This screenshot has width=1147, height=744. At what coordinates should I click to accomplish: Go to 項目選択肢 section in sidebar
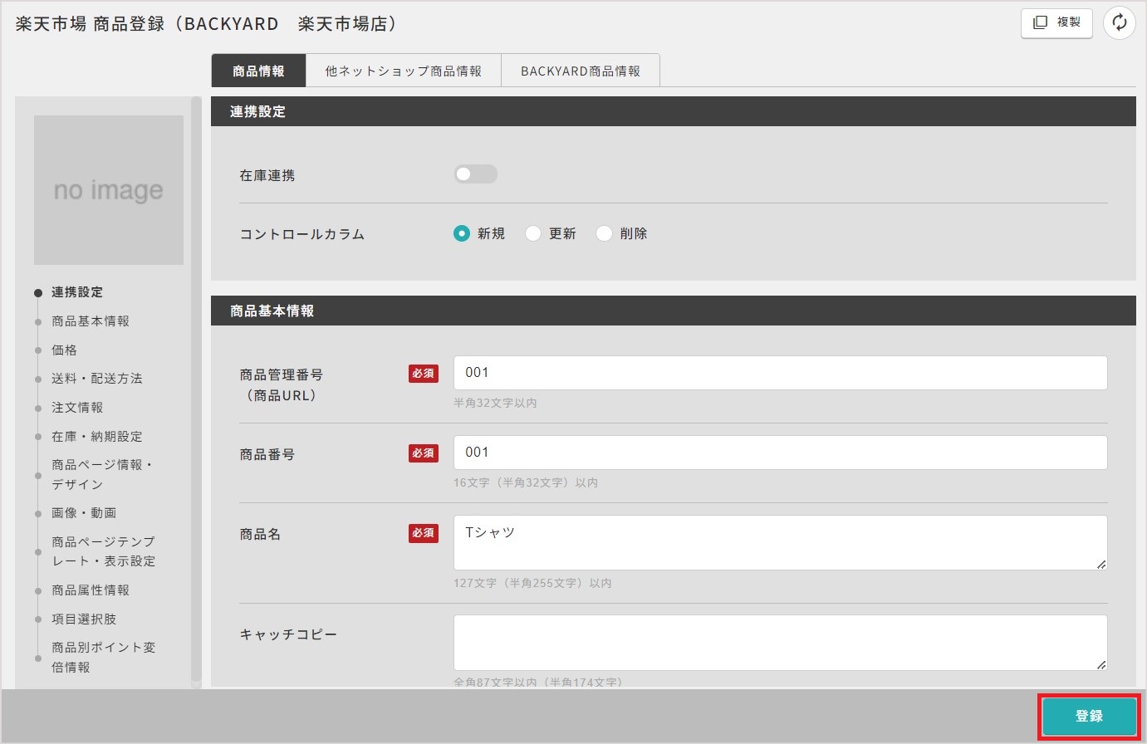[84, 619]
